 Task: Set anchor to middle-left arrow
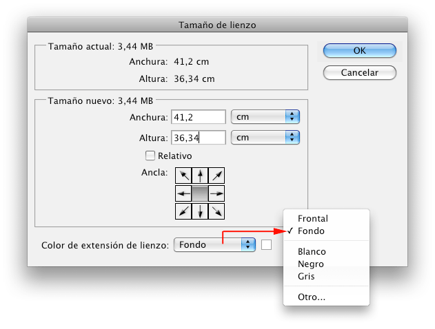click(x=183, y=193)
